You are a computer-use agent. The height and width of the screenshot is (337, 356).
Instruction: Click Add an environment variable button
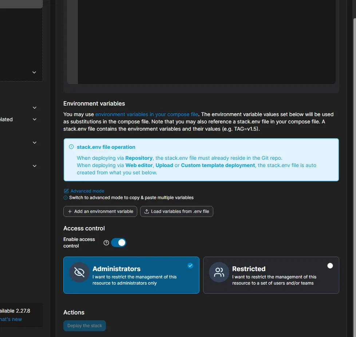(x=100, y=211)
